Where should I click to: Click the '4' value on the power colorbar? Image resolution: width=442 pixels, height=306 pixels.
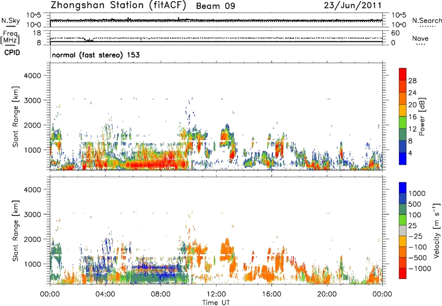coord(410,153)
